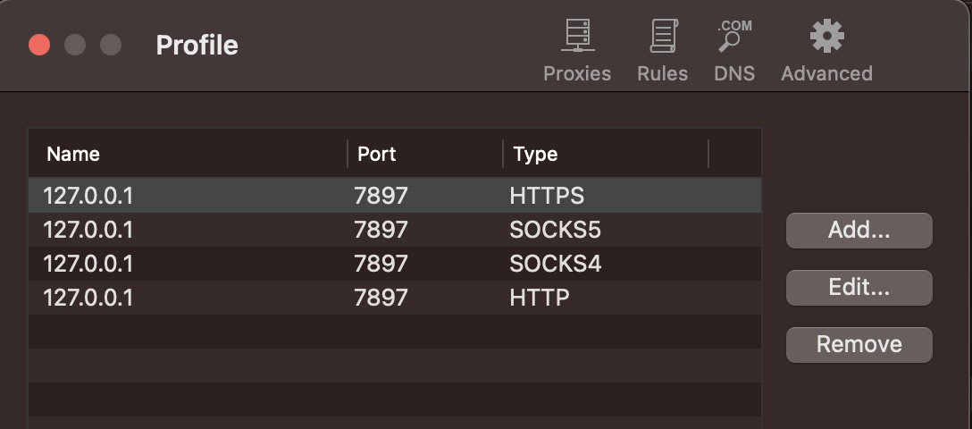
Task: Click the SOCKS5 type cell
Action: (555, 230)
